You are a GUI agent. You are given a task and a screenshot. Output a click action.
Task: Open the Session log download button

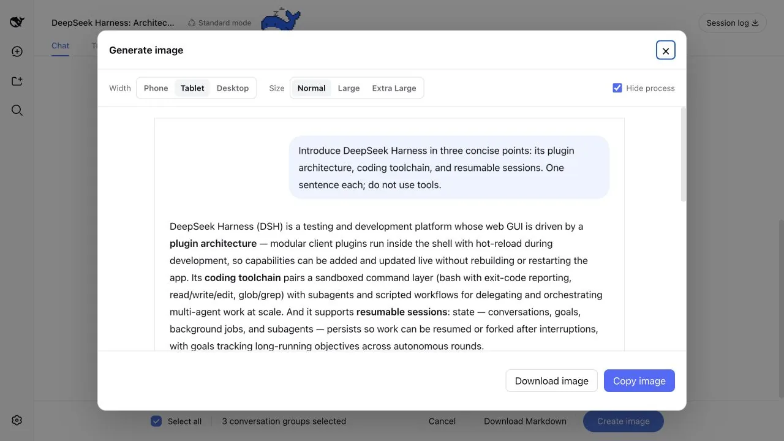(733, 23)
